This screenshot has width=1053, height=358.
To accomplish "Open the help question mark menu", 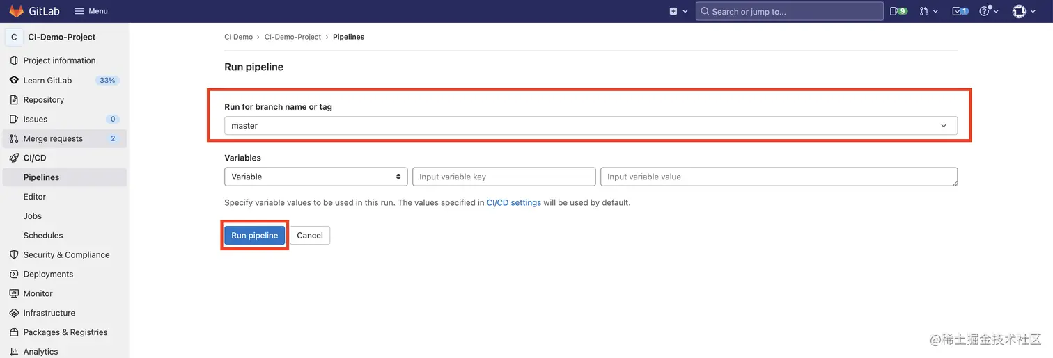I will pos(989,11).
